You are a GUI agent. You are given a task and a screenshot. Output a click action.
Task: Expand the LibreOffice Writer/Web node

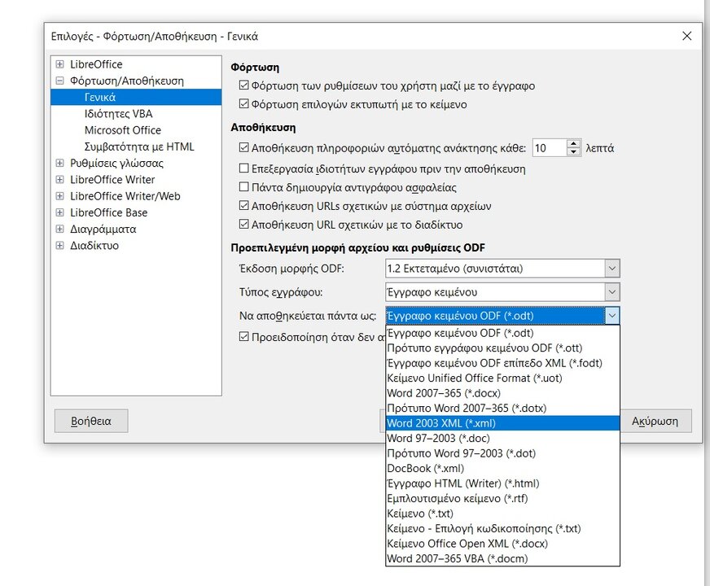pos(59,196)
